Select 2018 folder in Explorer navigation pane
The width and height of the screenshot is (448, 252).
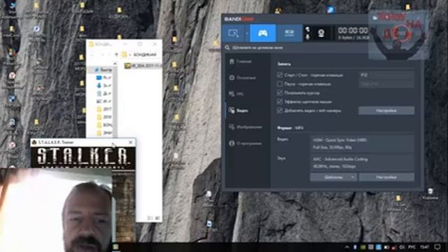pos(104,117)
